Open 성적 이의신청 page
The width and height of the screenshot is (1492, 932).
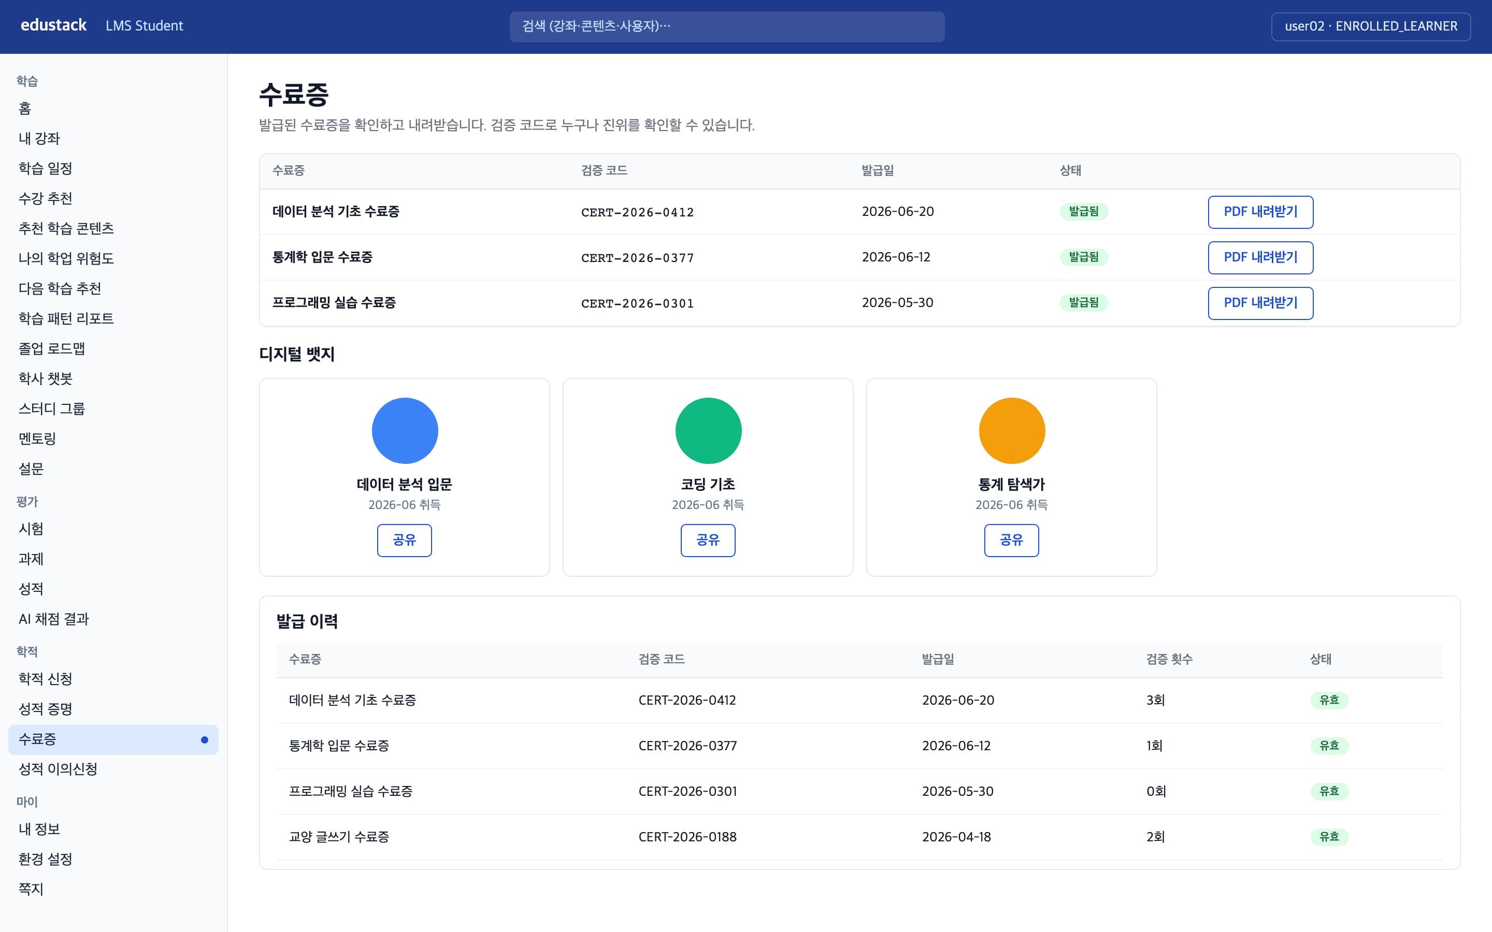(x=113, y=769)
